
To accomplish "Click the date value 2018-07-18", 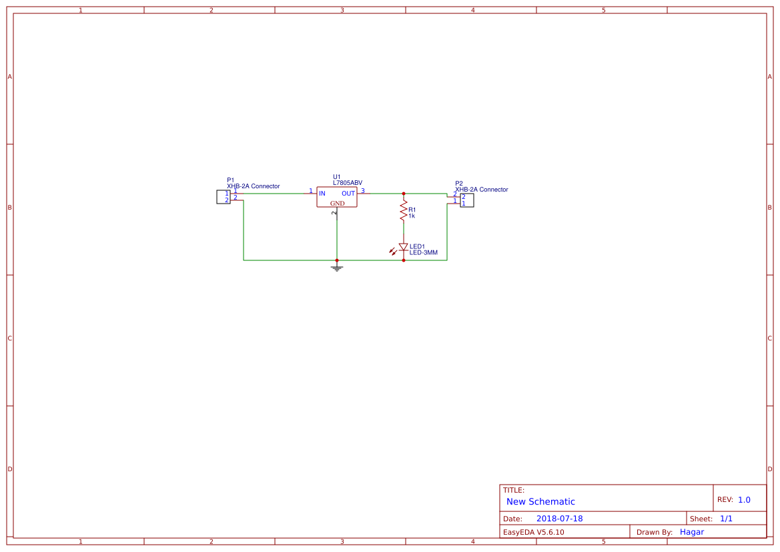I will point(561,518).
